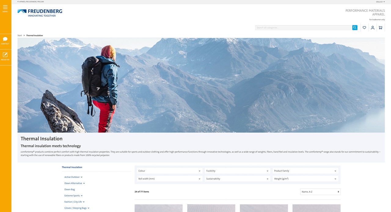
Task: Open the Name, A-Z sorting selector
Action: click(x=320, y=192)
